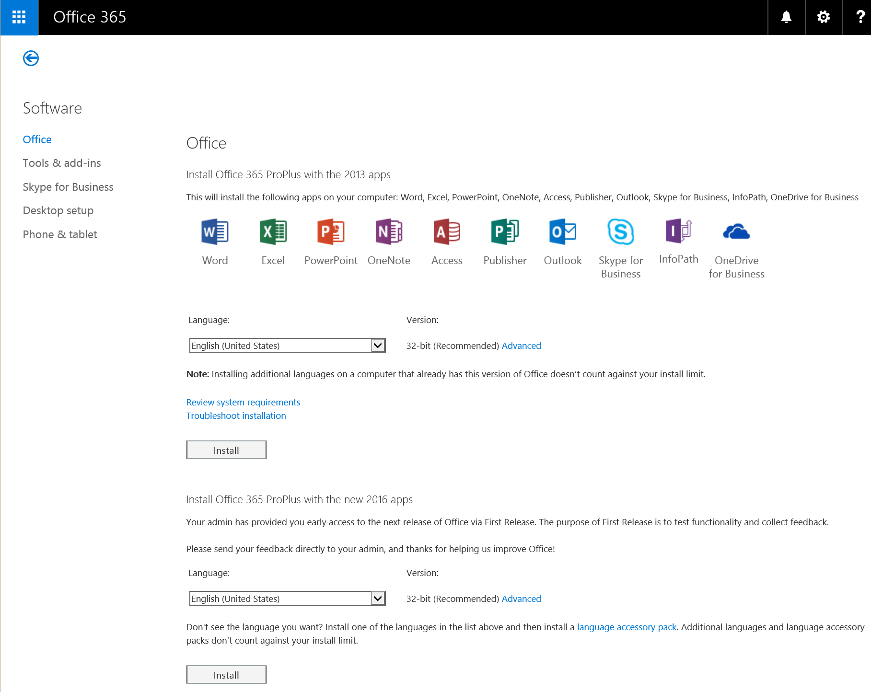
Task: Open the settings gear icon
Action: (x=823, y=17)
